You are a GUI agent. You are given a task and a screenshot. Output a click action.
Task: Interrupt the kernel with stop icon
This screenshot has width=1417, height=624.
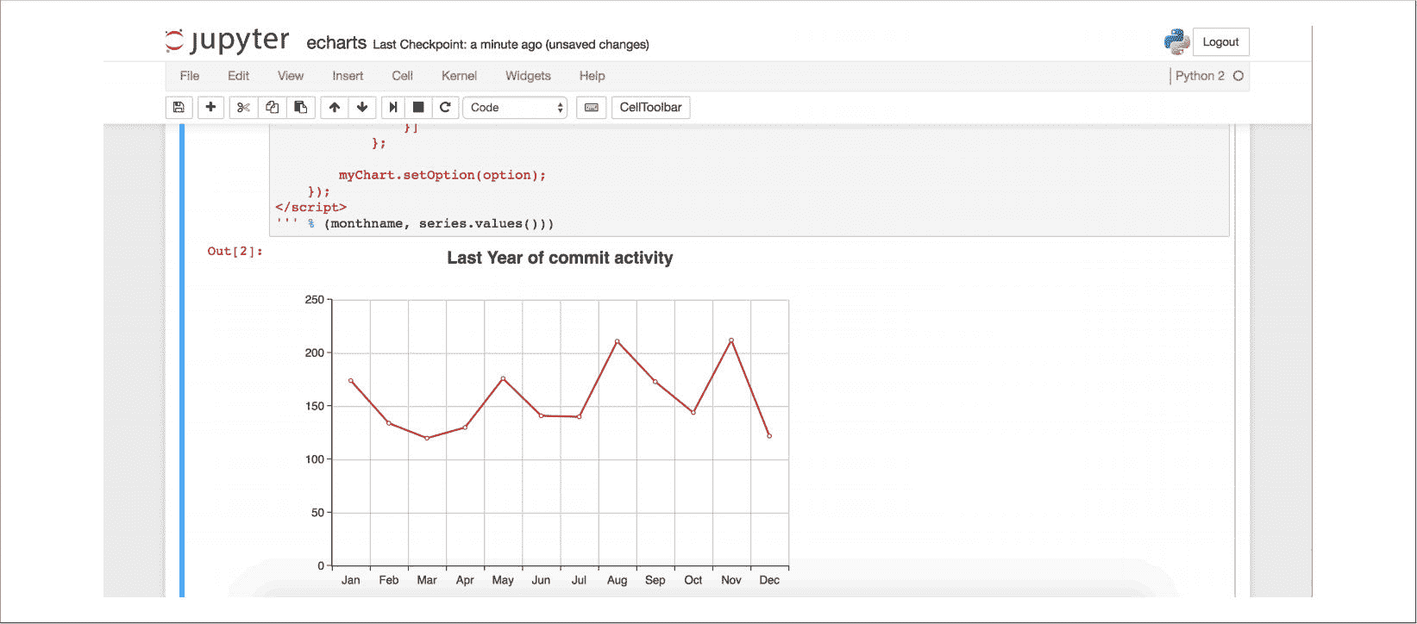coord(418,108)
